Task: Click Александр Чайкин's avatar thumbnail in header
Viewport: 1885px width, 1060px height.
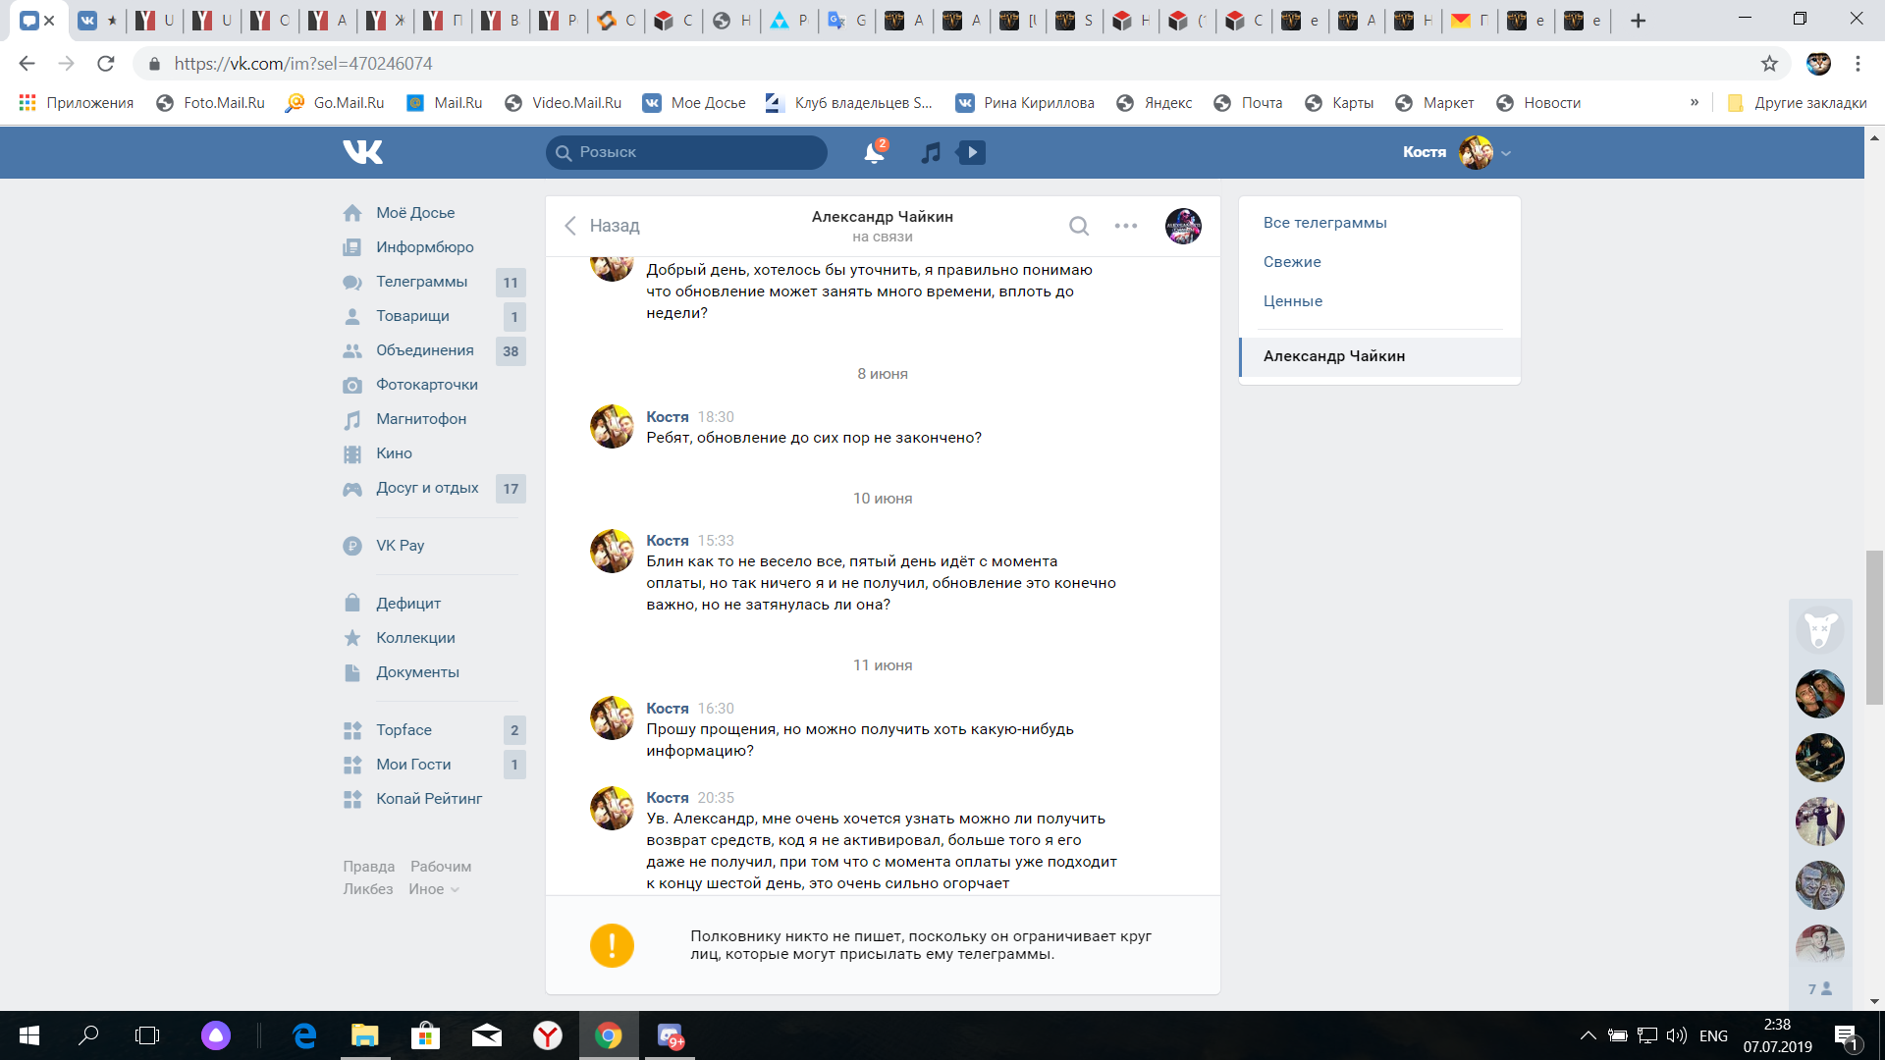Action: click(x=1183, y=227)
